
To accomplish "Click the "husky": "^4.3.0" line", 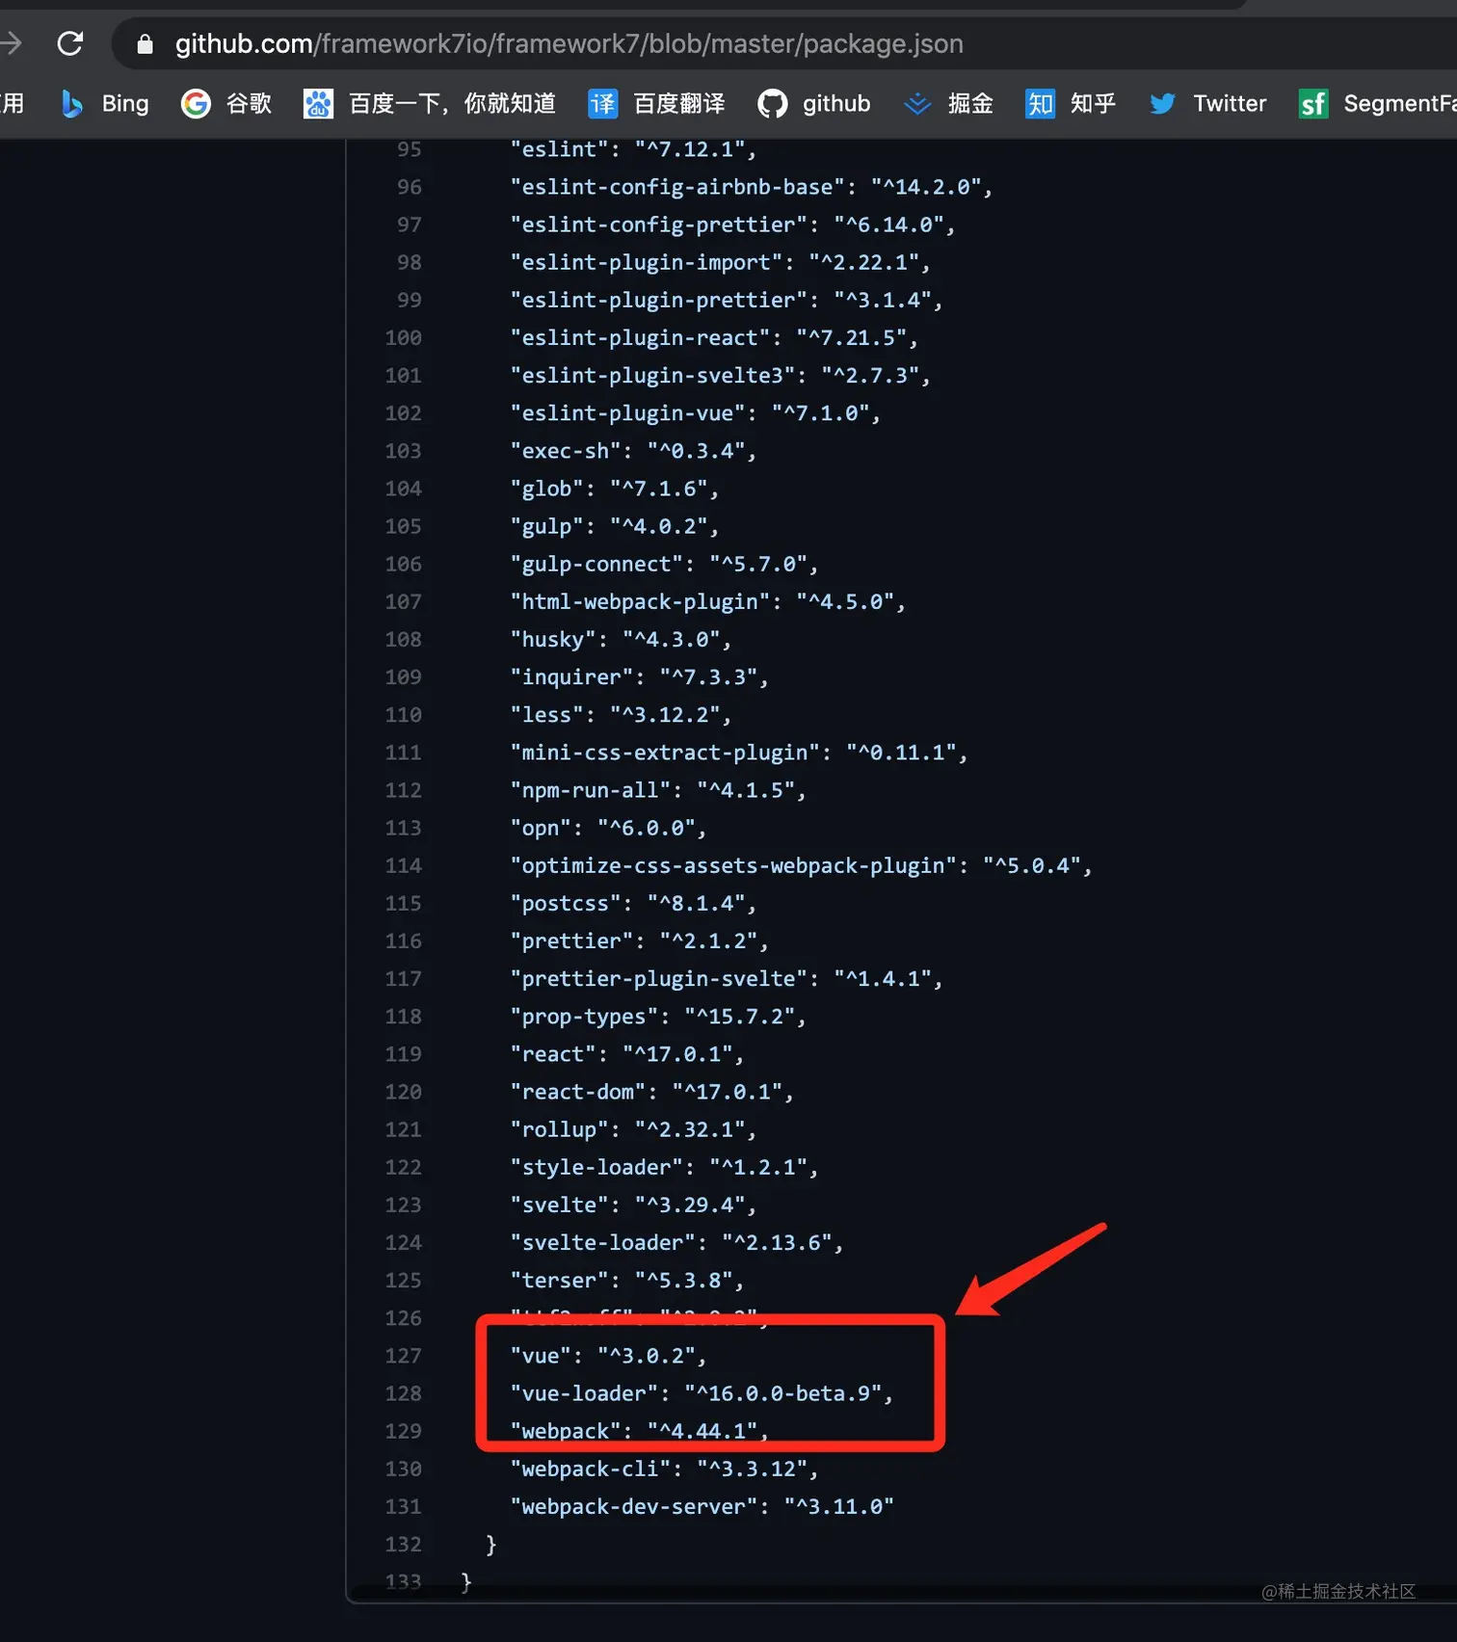I will tap(621, 640).
